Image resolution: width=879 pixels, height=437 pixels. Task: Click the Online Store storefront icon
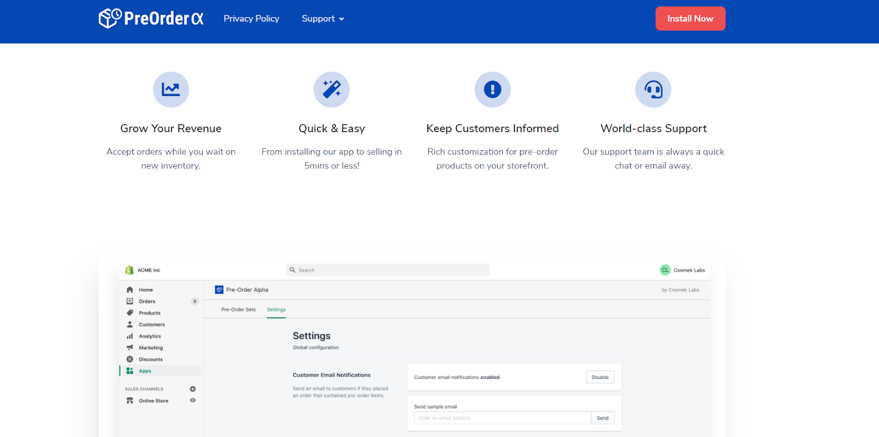pyautogui.click(x=130, y=400)
